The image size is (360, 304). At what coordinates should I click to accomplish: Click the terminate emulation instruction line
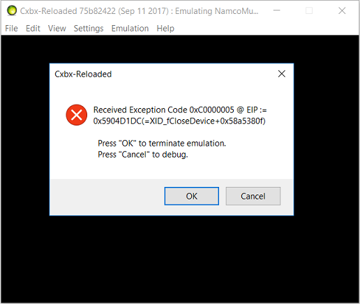tap(162, 144)
